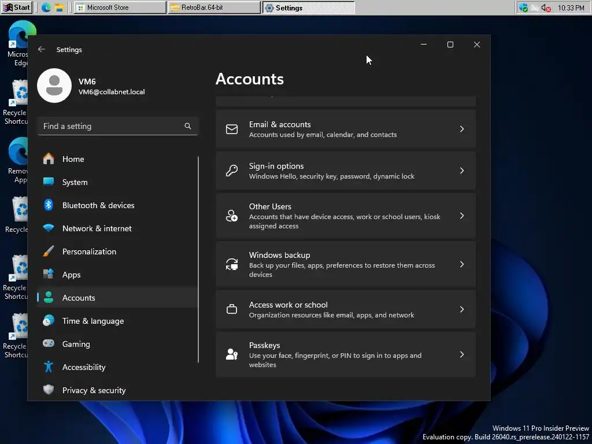Viewport: 592px width, 444px height.
Task: Select the Microsoft Edge desktop shortcut
Action: pyautogui.click(x=18, y=43)
